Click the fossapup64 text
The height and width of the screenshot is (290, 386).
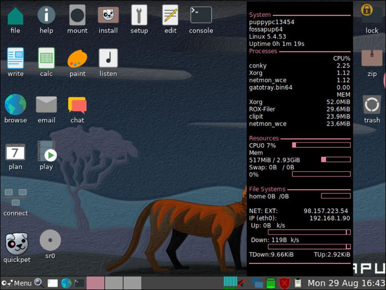[x=266, y=30]
